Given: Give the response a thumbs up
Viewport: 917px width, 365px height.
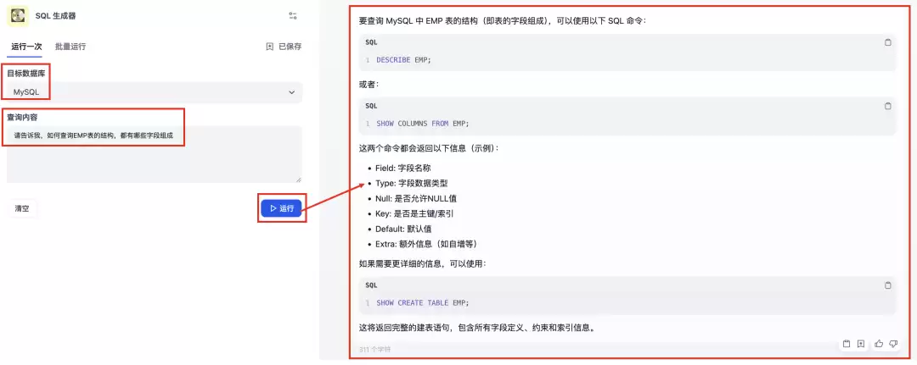Looking at the screenshot, I should coord(879,344).
